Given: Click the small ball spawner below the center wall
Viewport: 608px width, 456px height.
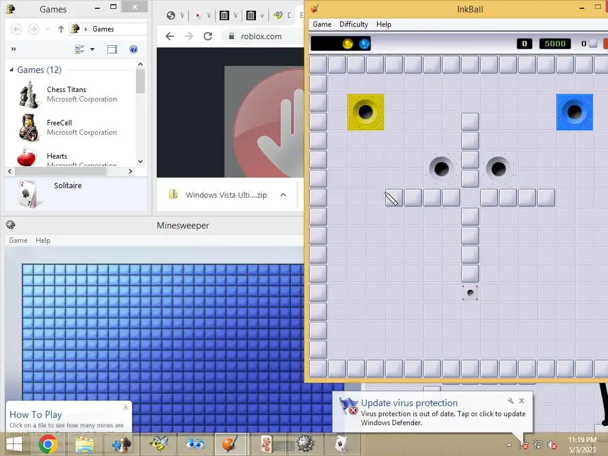Looking at the screenshot, I should tap(470, 293).
